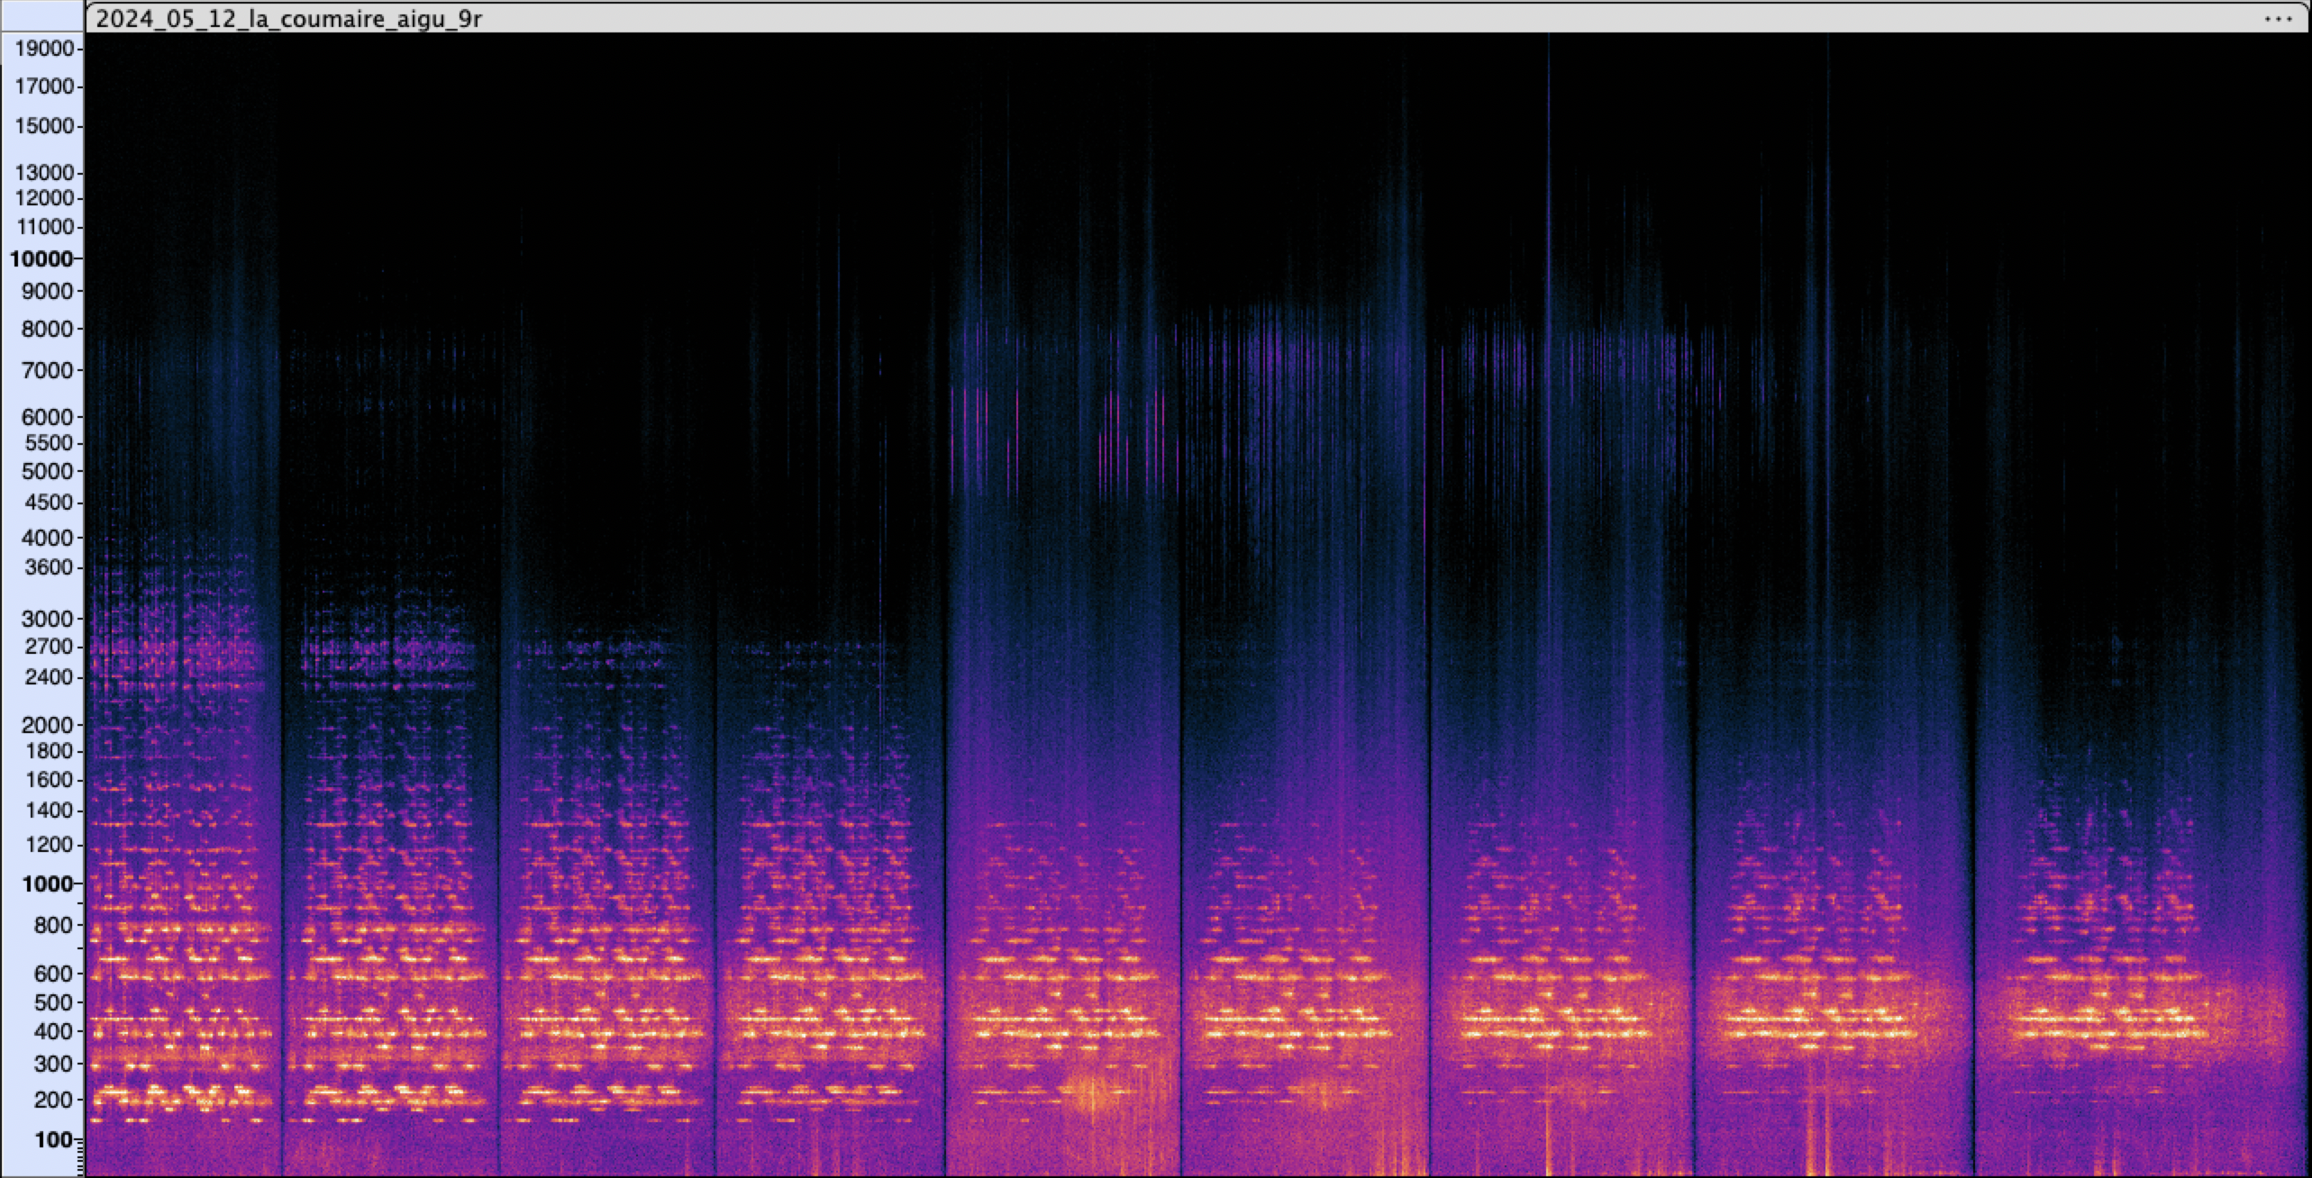Click the 2700 Hz label on frequency ruler

[x=47, y=647]
